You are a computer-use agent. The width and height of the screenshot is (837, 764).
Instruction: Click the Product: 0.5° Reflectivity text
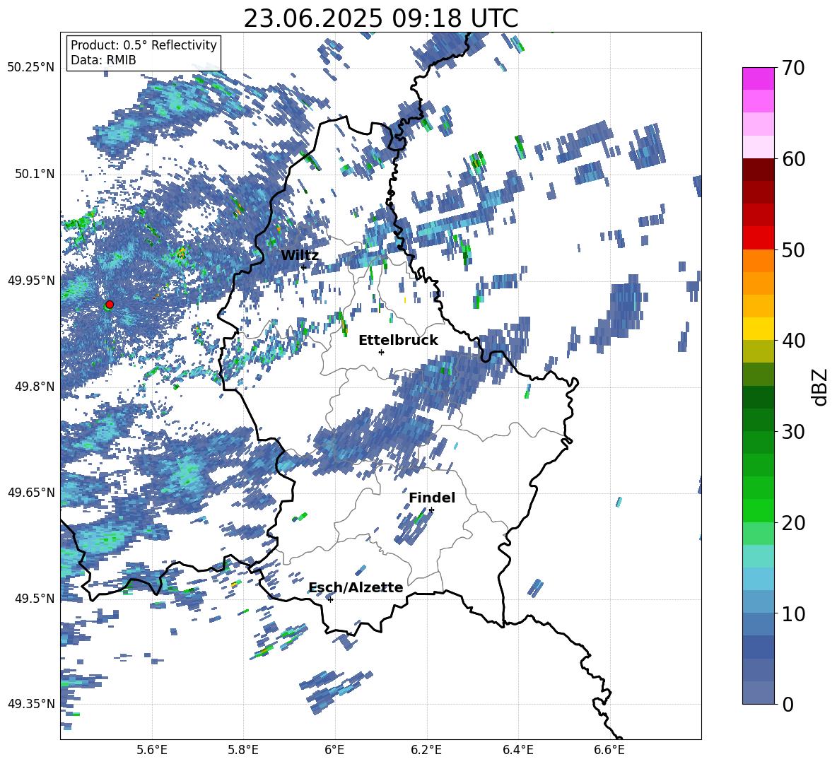pos(144,45)
